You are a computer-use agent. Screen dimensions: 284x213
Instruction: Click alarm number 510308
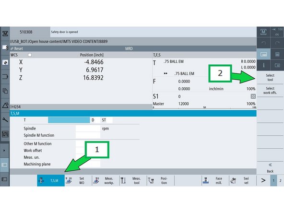pos(26,32)
